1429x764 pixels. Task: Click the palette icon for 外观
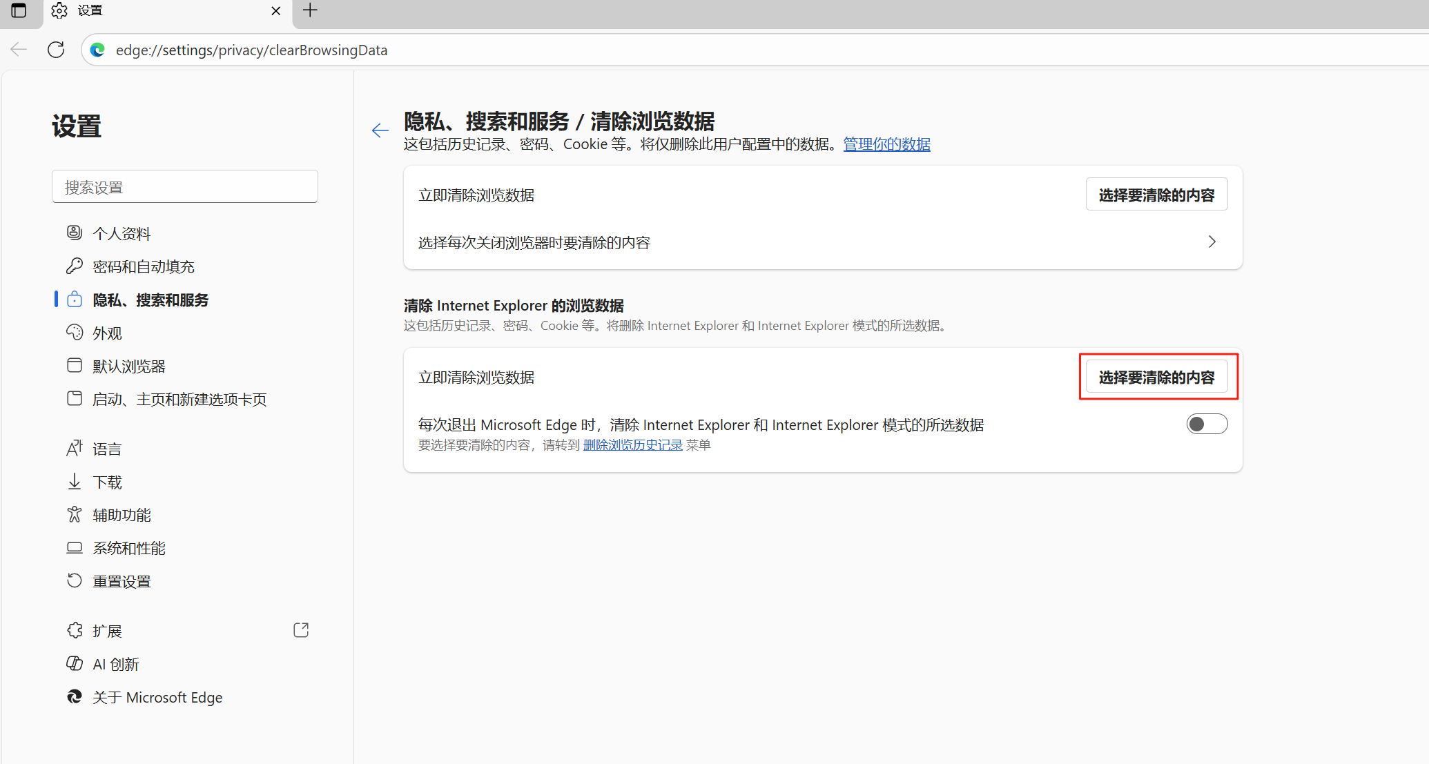[75, 333]
